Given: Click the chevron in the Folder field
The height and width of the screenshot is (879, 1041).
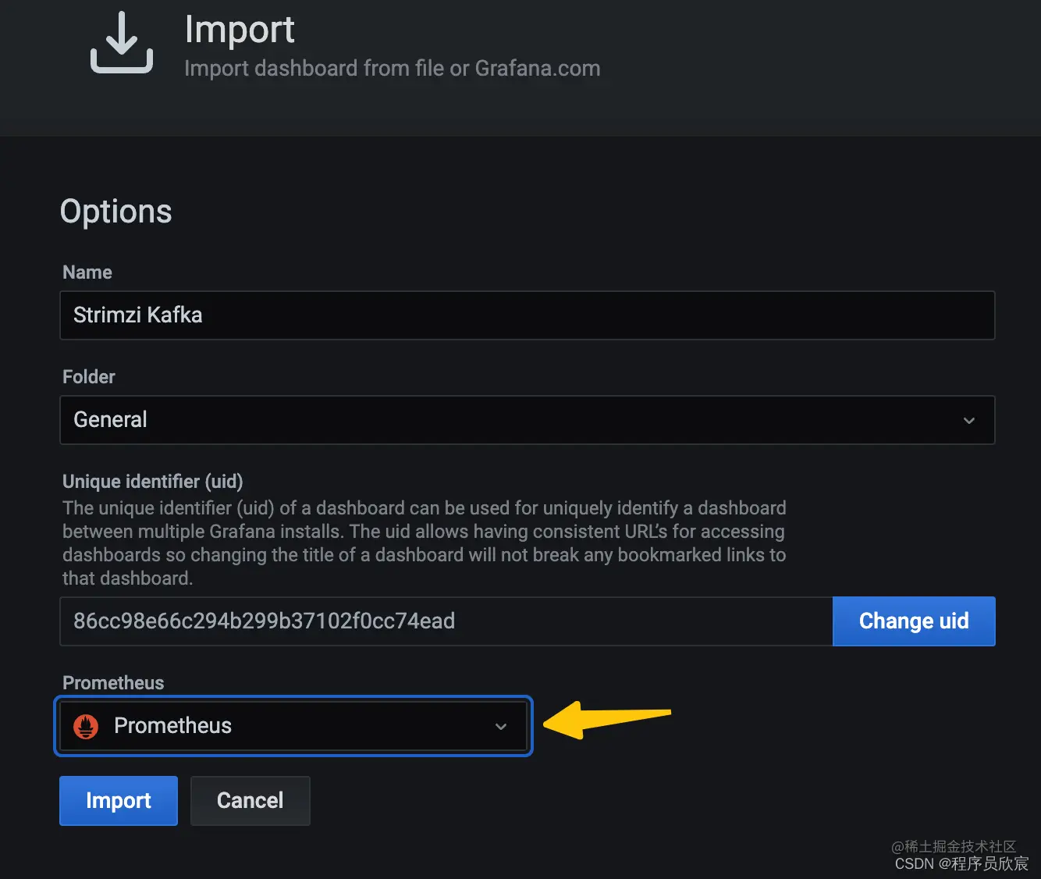Looking at the screenshot, I should (969, 421).
